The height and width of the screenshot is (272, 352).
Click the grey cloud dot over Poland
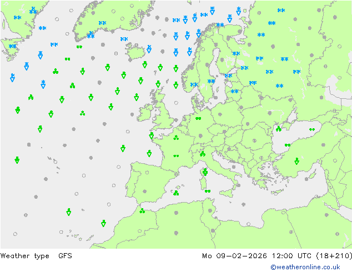pyautogui.click(x=220, y=114)
